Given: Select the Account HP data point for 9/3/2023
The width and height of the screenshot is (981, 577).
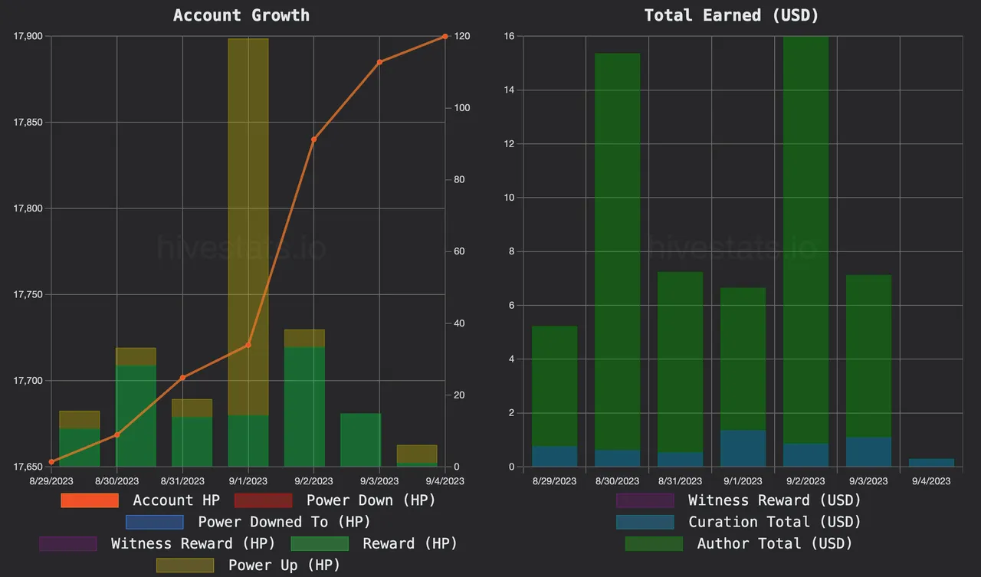Looking at the screenshot, I should pos(379,62).
